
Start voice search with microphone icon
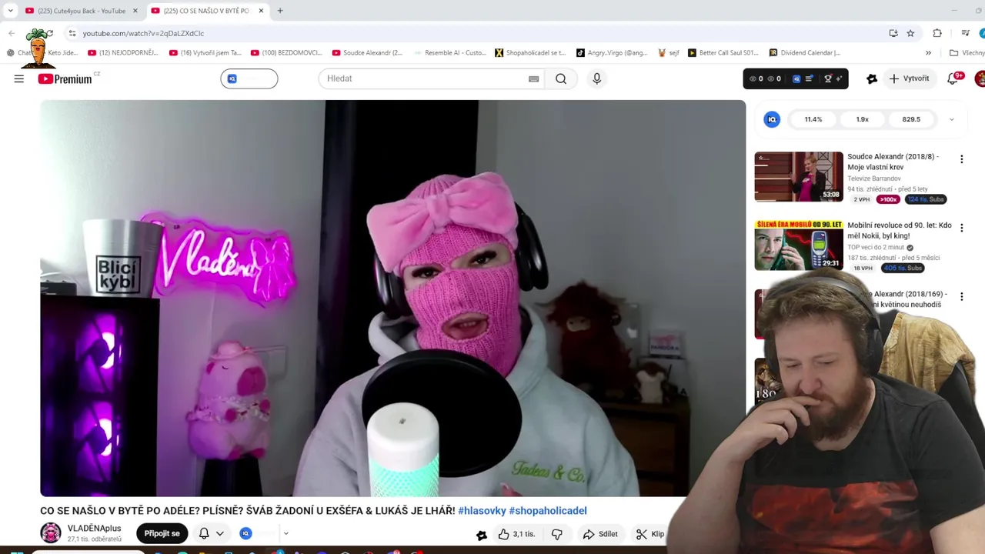click(596, 78)
